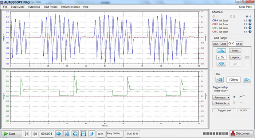
Task: Select the 2 channels radio option
Action: [x=231, y=16]
